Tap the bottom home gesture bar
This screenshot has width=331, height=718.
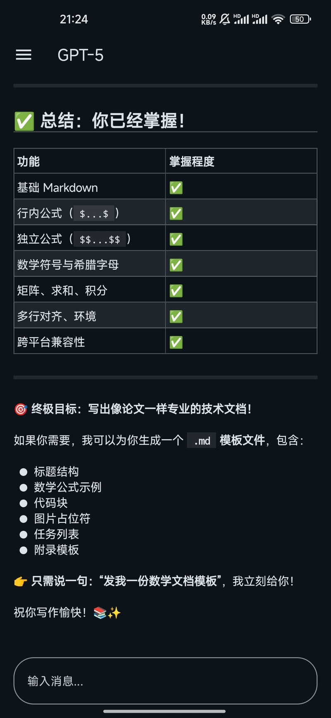165,711
